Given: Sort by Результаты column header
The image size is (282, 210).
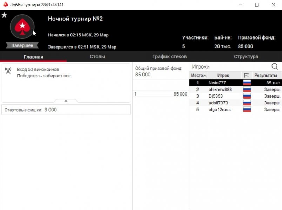Looking at the screenshot, I should tap(266, 75).
